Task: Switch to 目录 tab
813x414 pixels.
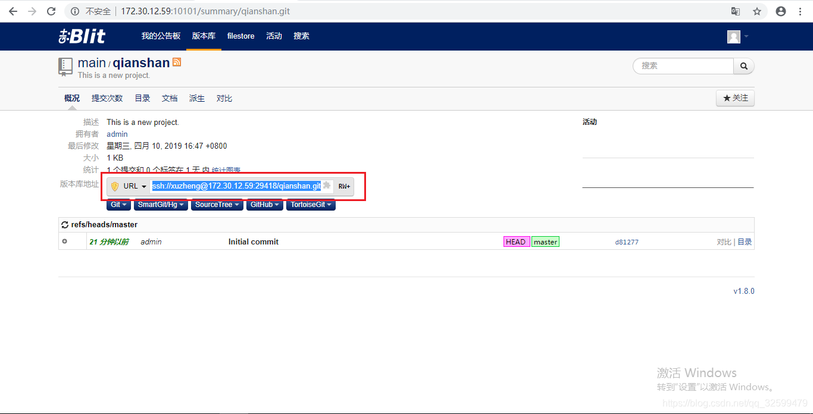Action: 142,98
